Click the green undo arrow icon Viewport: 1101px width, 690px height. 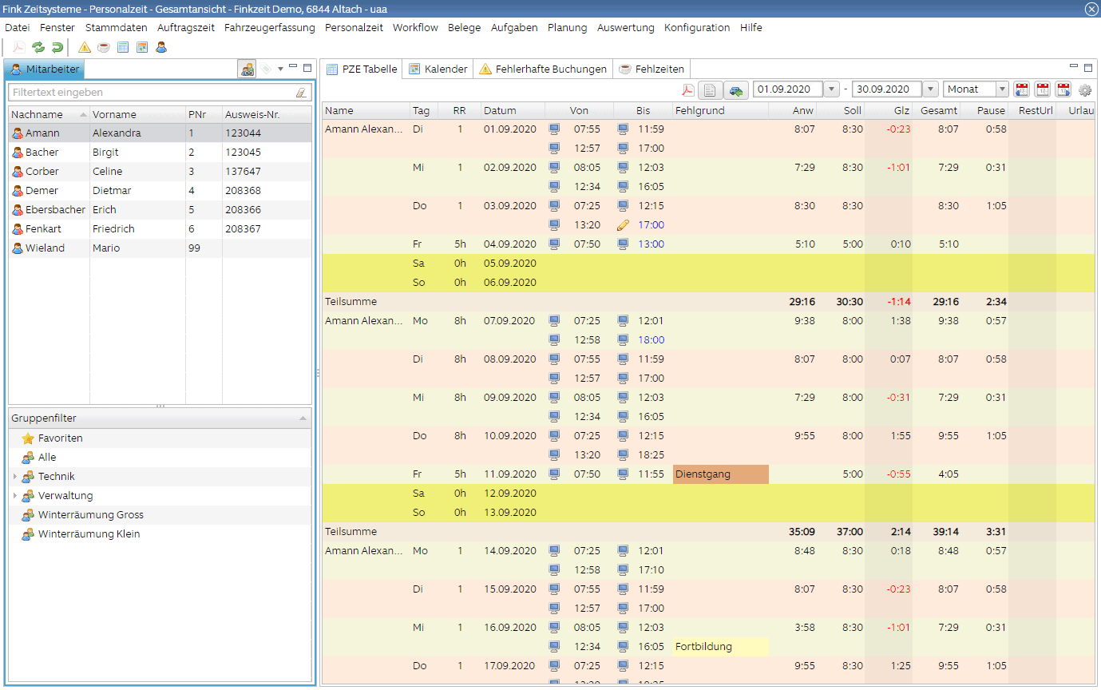pos(57,47)
